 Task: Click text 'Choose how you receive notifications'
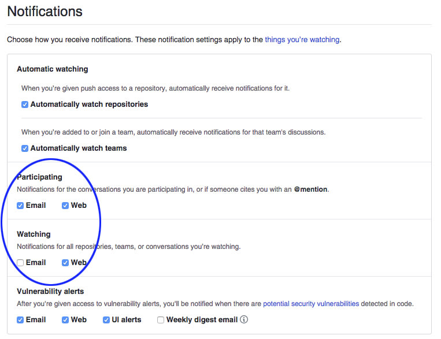click(69, 40)
